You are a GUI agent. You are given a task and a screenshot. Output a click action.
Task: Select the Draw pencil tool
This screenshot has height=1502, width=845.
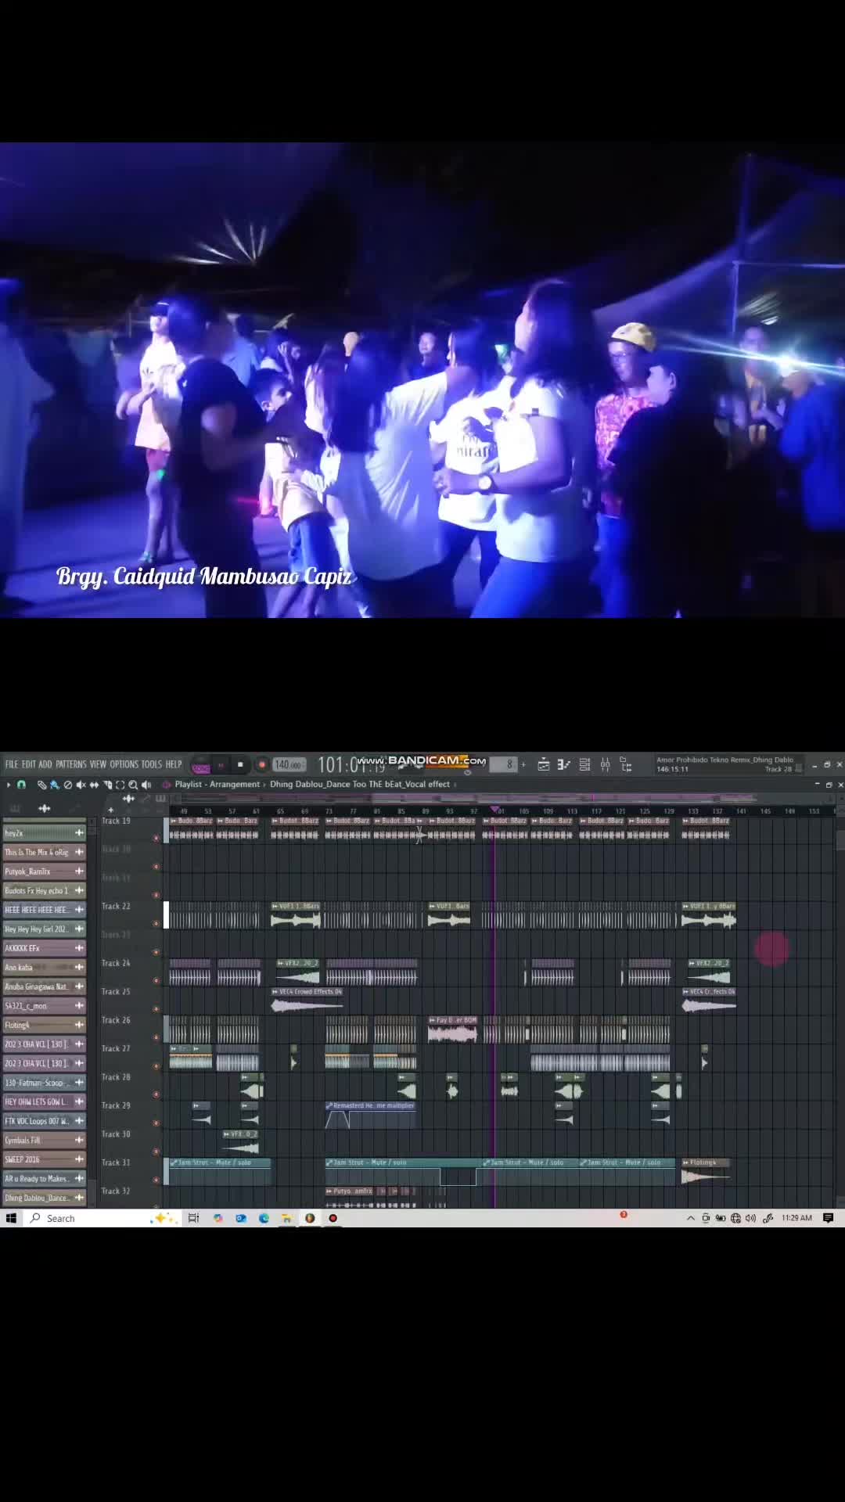41,785
